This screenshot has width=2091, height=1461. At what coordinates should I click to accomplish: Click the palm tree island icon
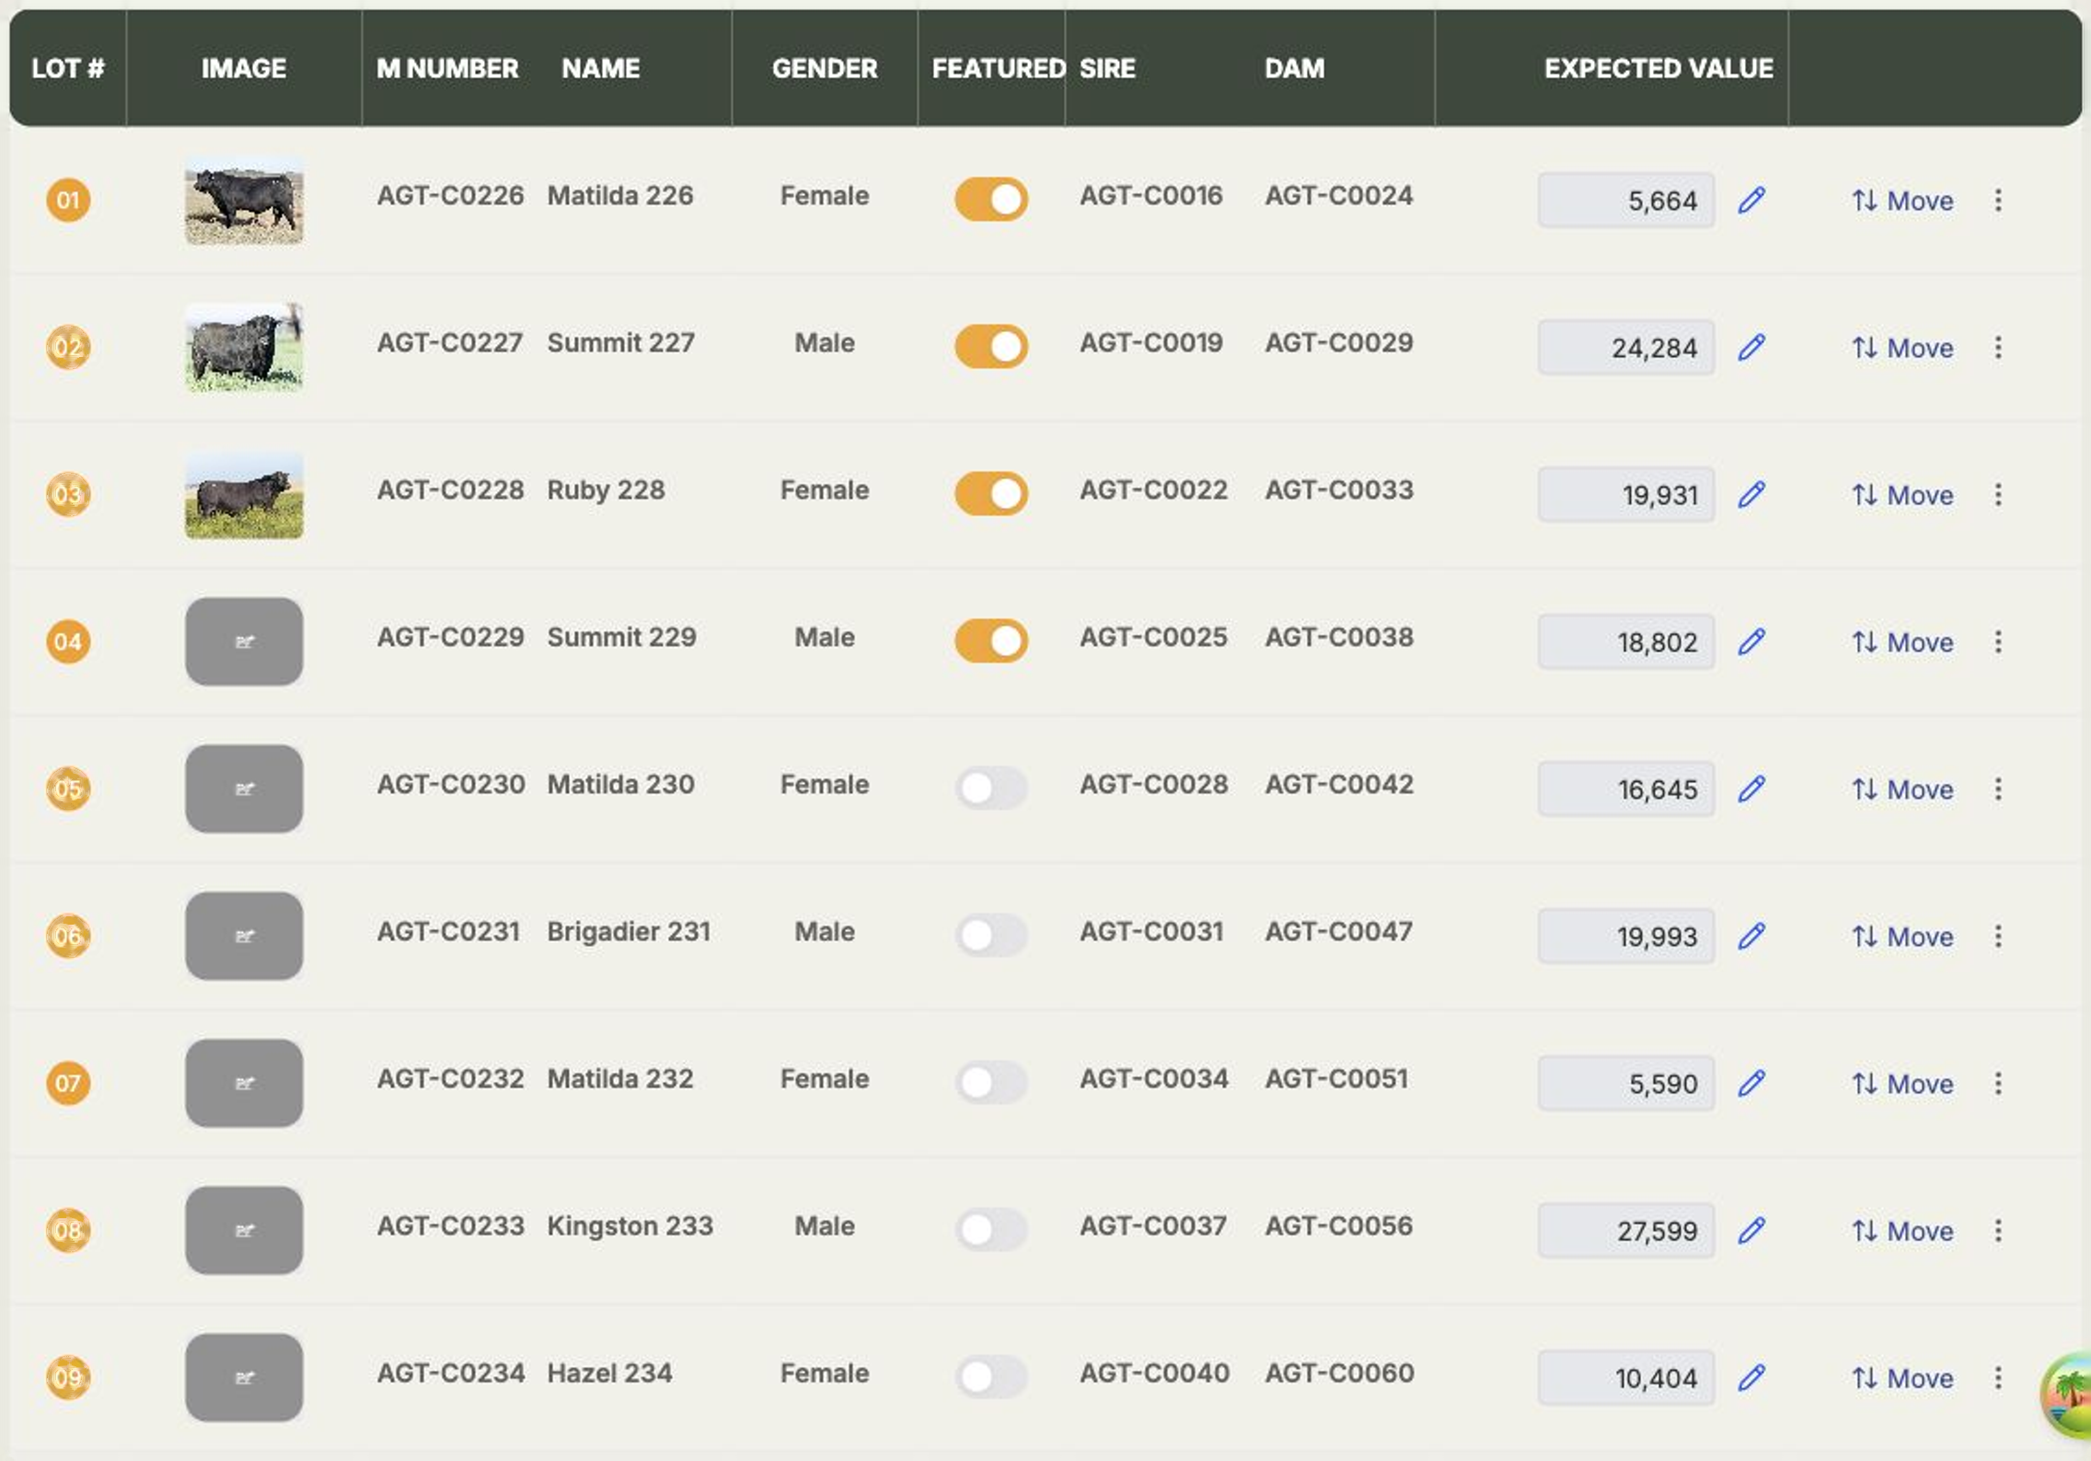[2067, 1396]
